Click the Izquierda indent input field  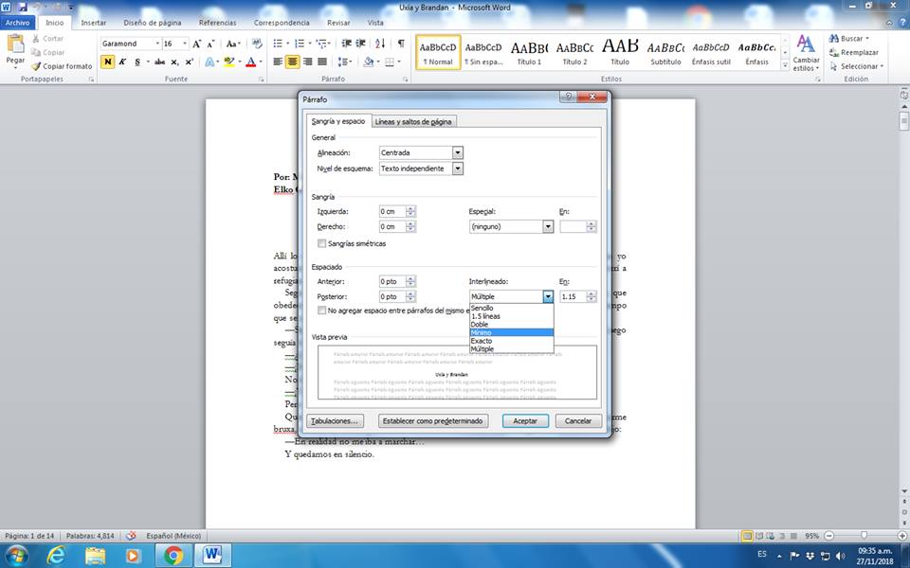coord(391,211)
